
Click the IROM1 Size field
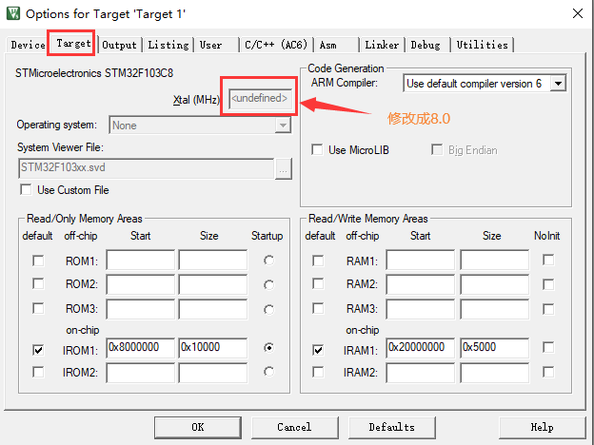tap(212, 349)
